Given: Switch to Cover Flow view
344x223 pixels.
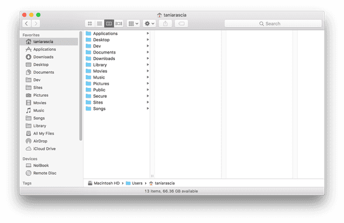Looking at the screenshot, I should tap(119, 23).
